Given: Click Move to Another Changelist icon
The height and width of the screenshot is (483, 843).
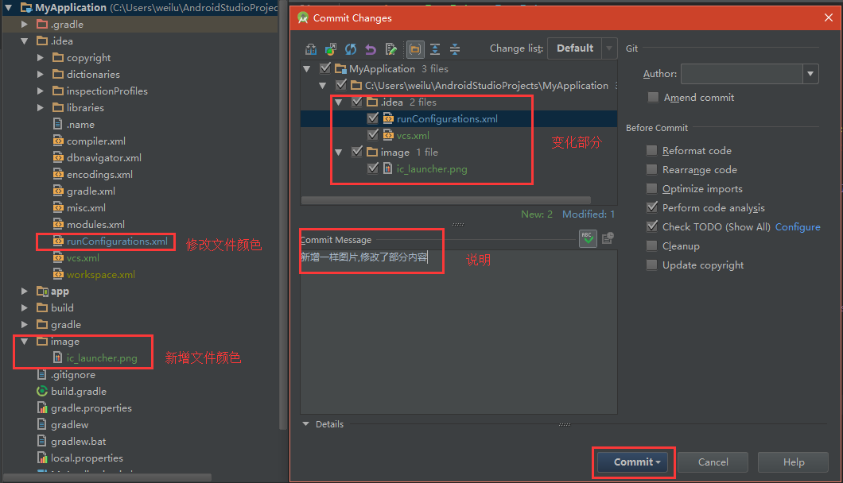Looking at the screenshot, I should [x=331, y=49].
